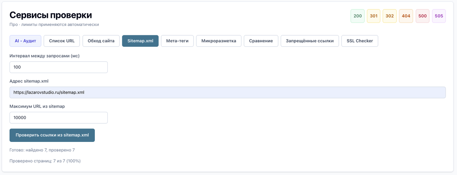Click the Адрес sitemap.xml label
Viewport: 457px width, 175px height.
(x=29, y=81)
